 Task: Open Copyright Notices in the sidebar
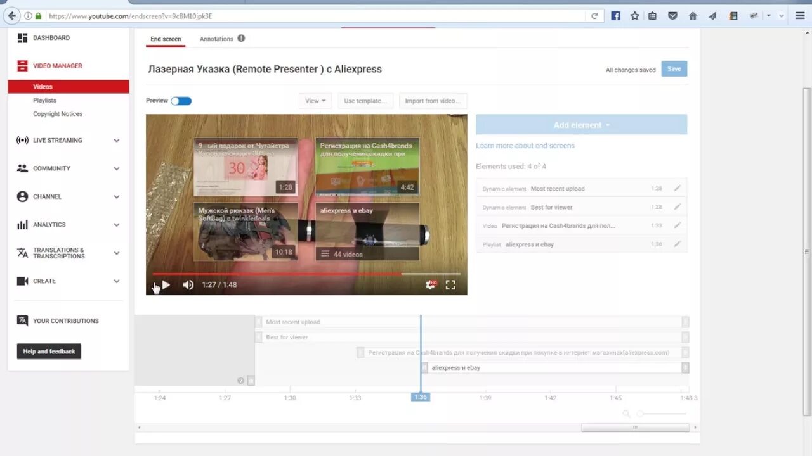(x=58, y=114)
